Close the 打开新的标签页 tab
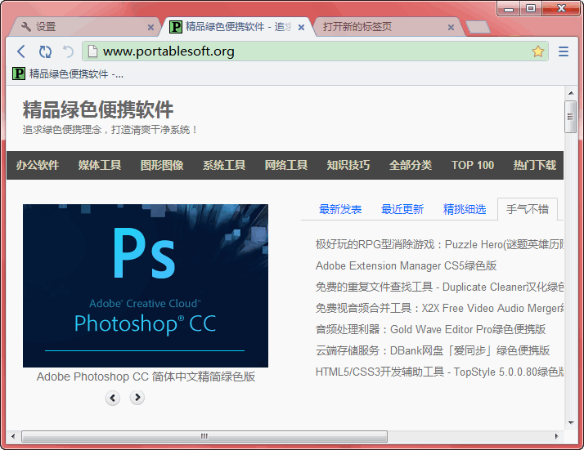Image resolution: width=584 pixels, height=450 pixels. tap(451, 27)
